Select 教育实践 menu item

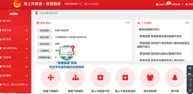tap(6, 30)
